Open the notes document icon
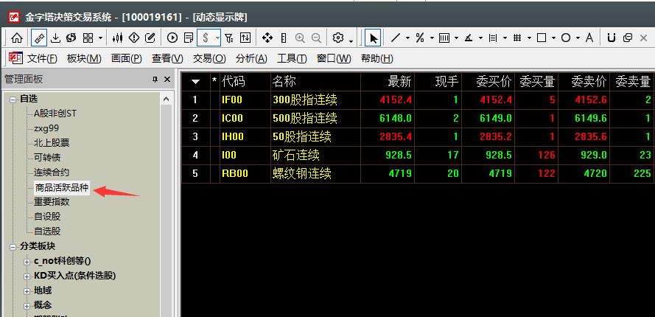The image size is (655, 317). (x=189, y=38)
